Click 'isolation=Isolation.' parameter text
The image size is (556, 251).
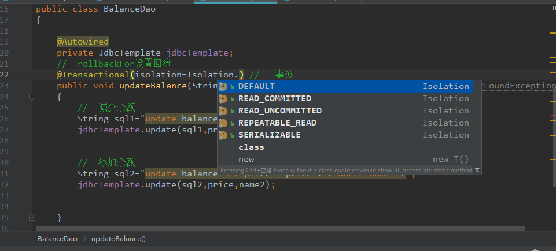coord(187,75)
